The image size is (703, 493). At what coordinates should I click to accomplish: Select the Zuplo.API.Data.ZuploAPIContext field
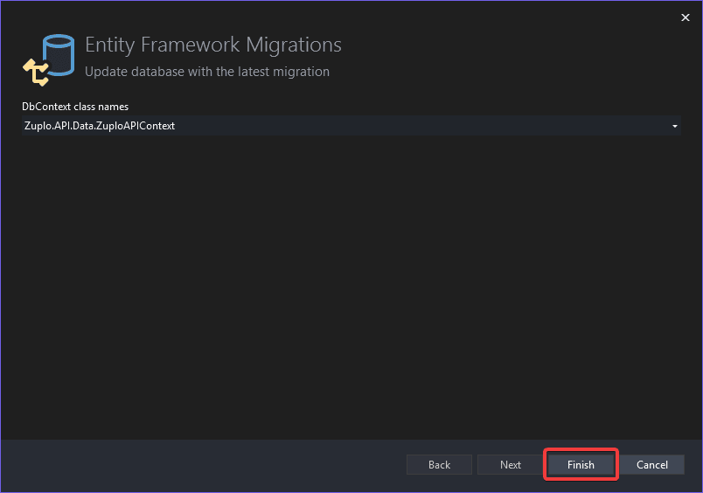coord(351,126)
